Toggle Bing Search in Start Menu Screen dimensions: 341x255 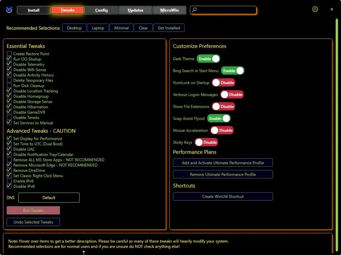(x=232, y=71)
